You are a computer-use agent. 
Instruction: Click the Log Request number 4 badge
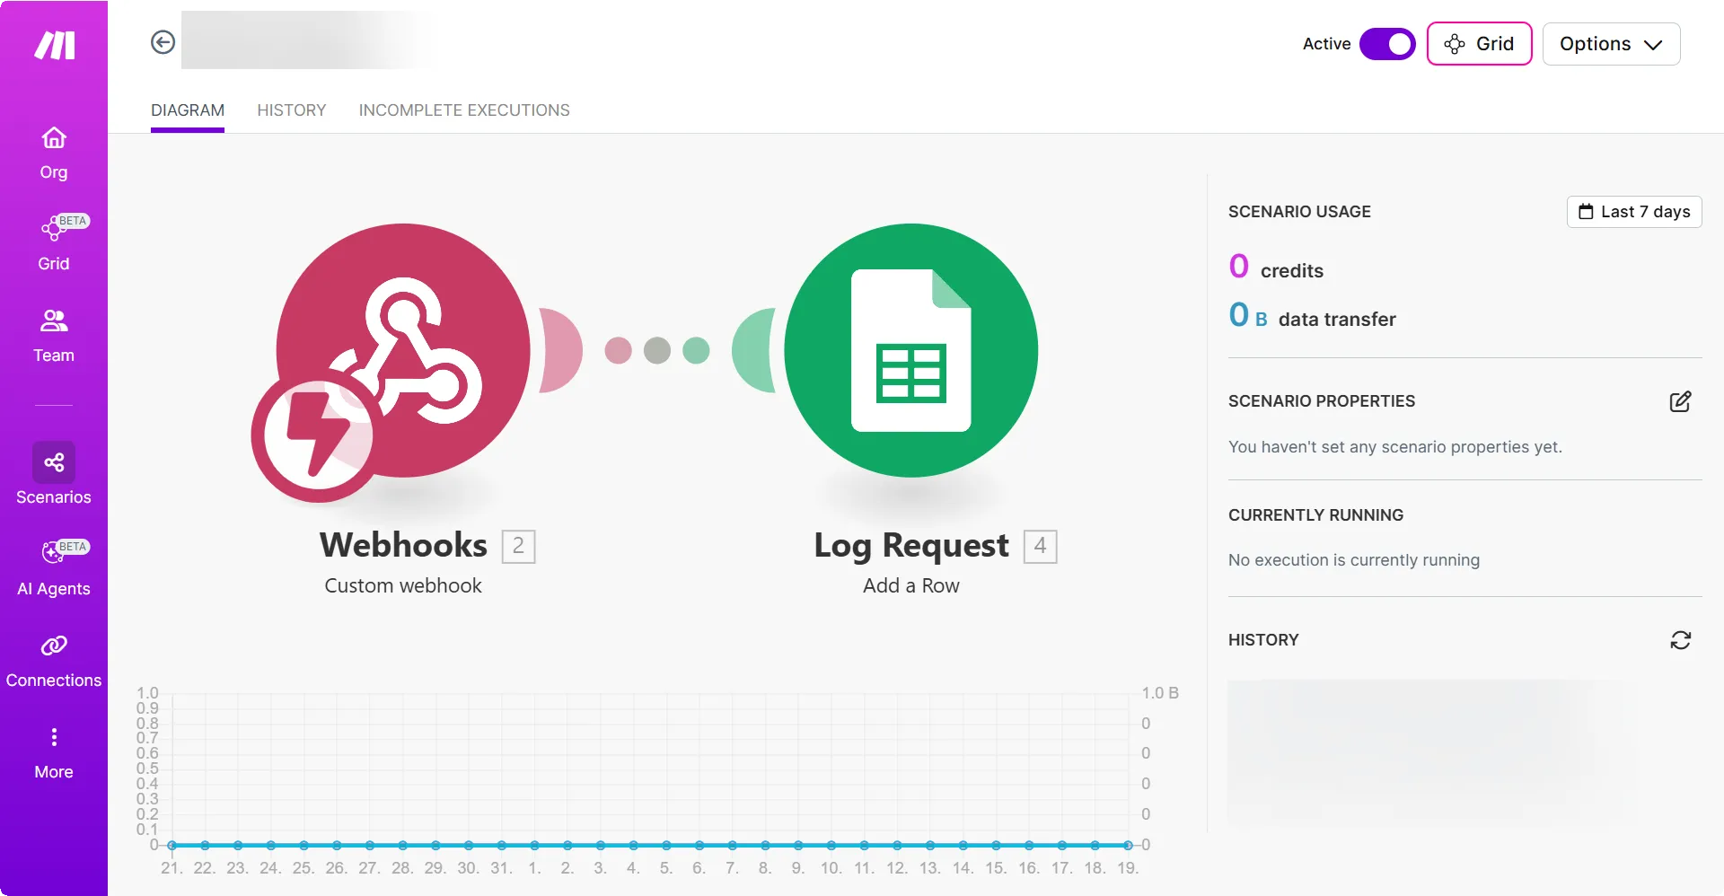pyautogui.click(x=1040, y=546)
